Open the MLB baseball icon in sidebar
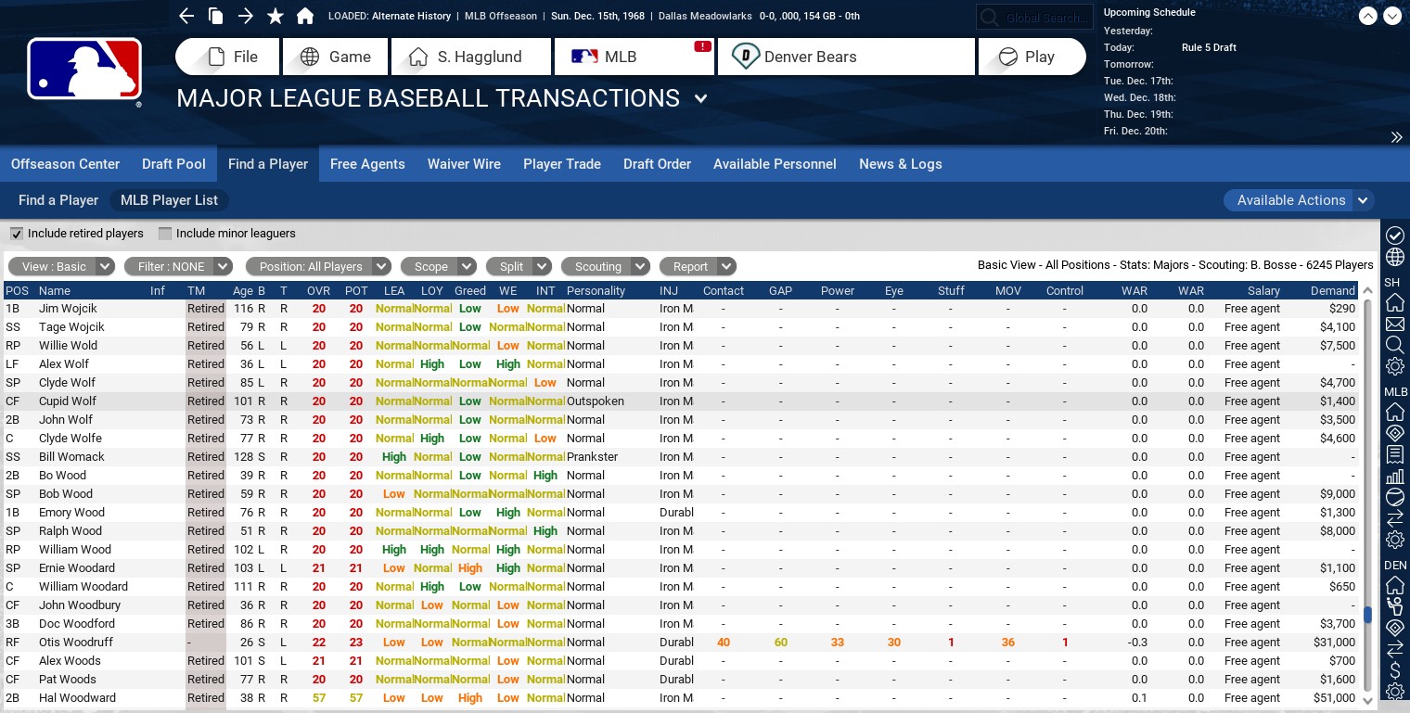The height and width of the screenshot is (713, 1410). 1395,497
